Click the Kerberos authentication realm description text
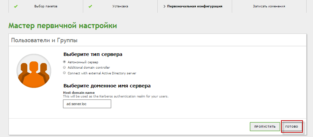Viewport: 313px width, 137px height. coord(116,96)
